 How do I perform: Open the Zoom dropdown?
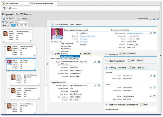[x=6, y=25]
